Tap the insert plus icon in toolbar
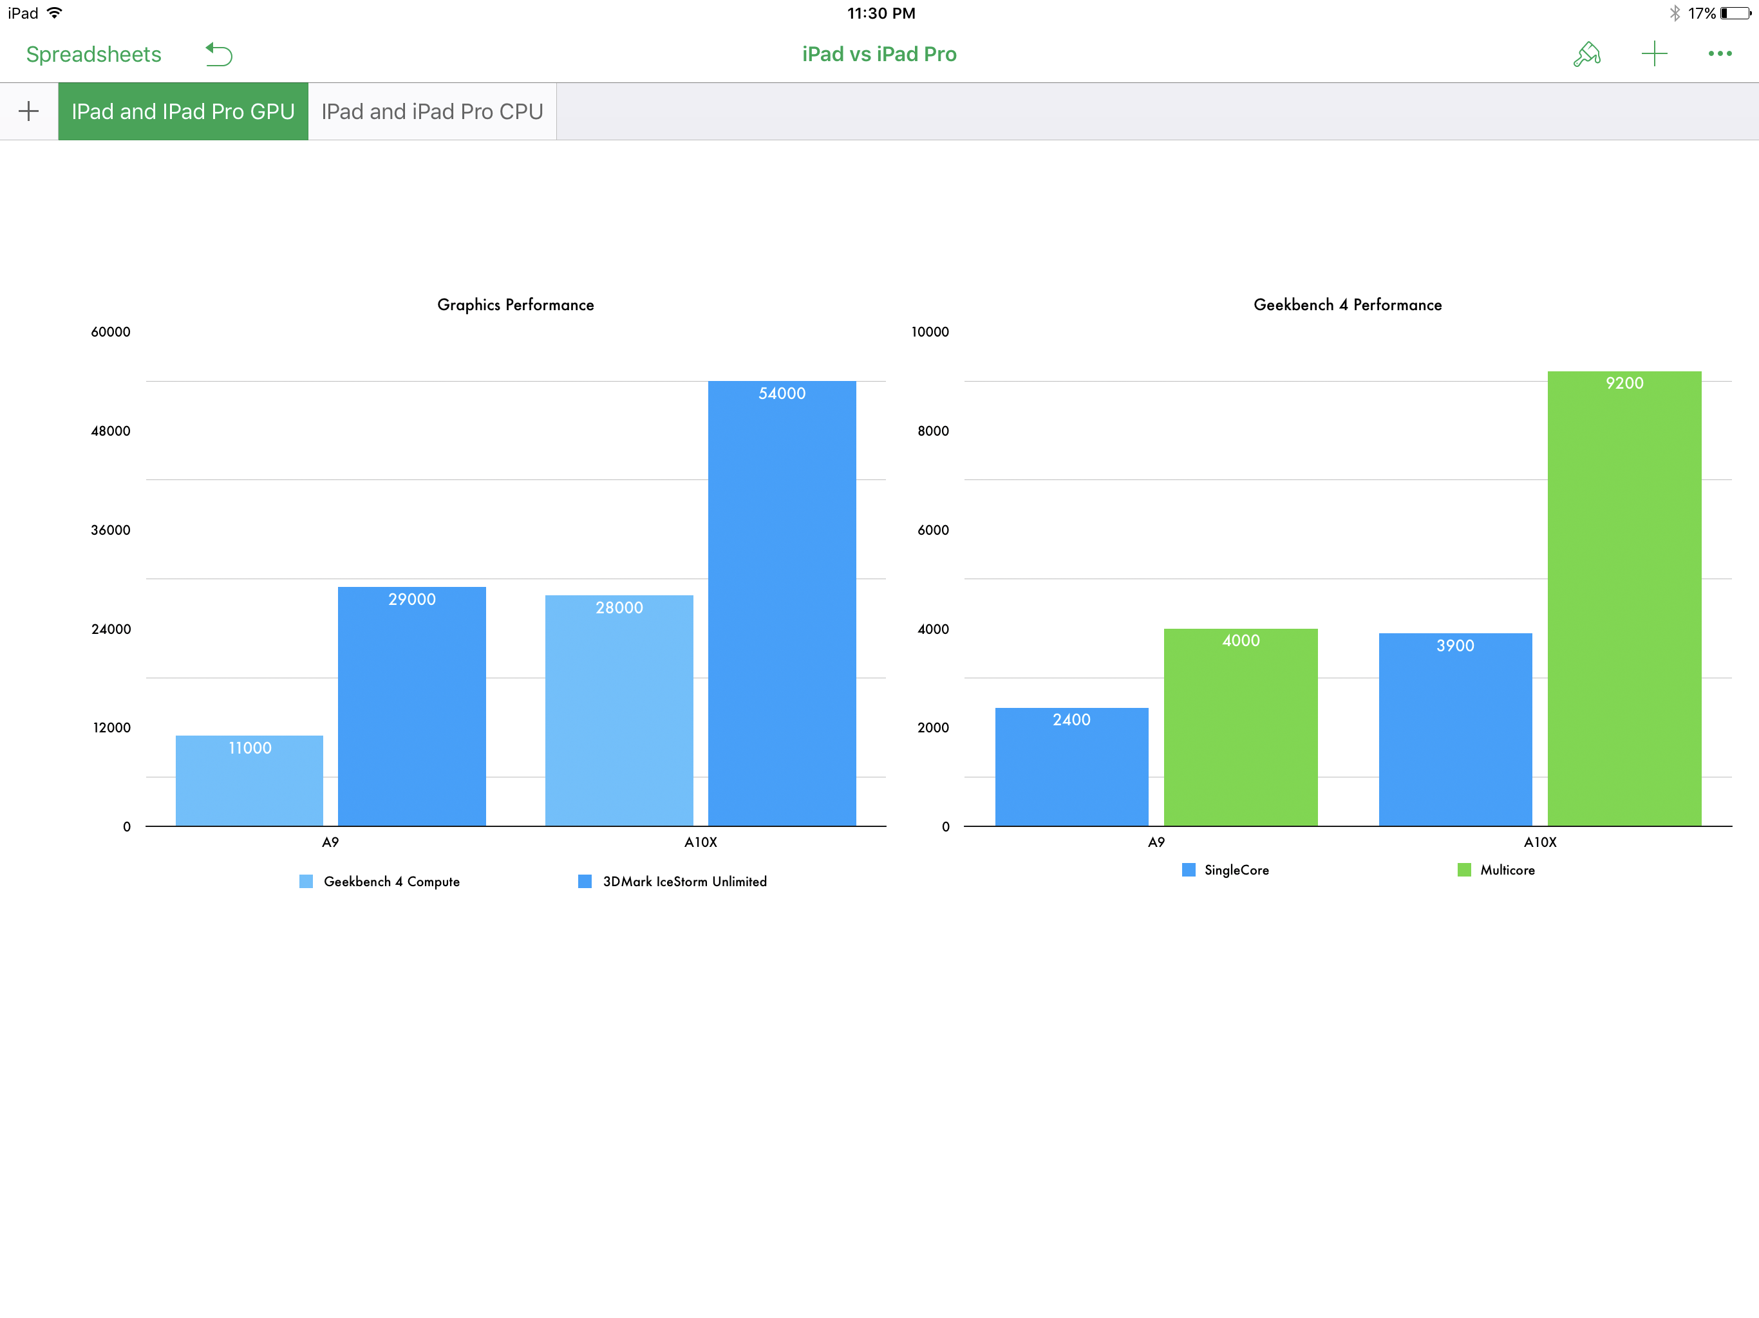The height and width of the screenshot is (1318, 1759). 1654,54
